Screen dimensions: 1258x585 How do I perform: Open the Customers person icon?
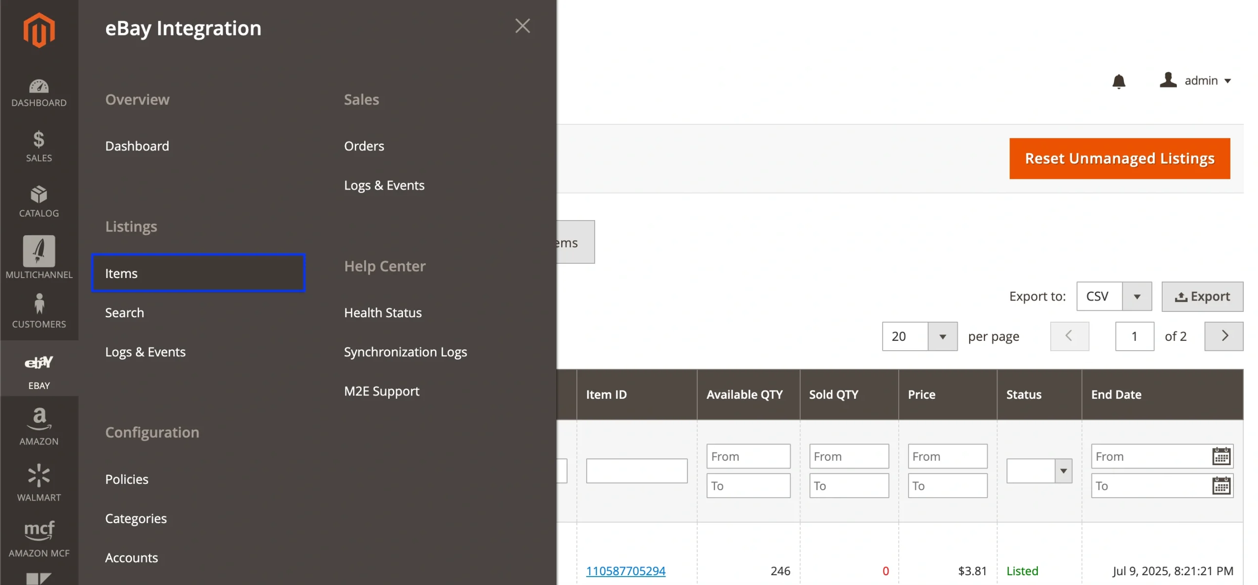pos(39,310)
